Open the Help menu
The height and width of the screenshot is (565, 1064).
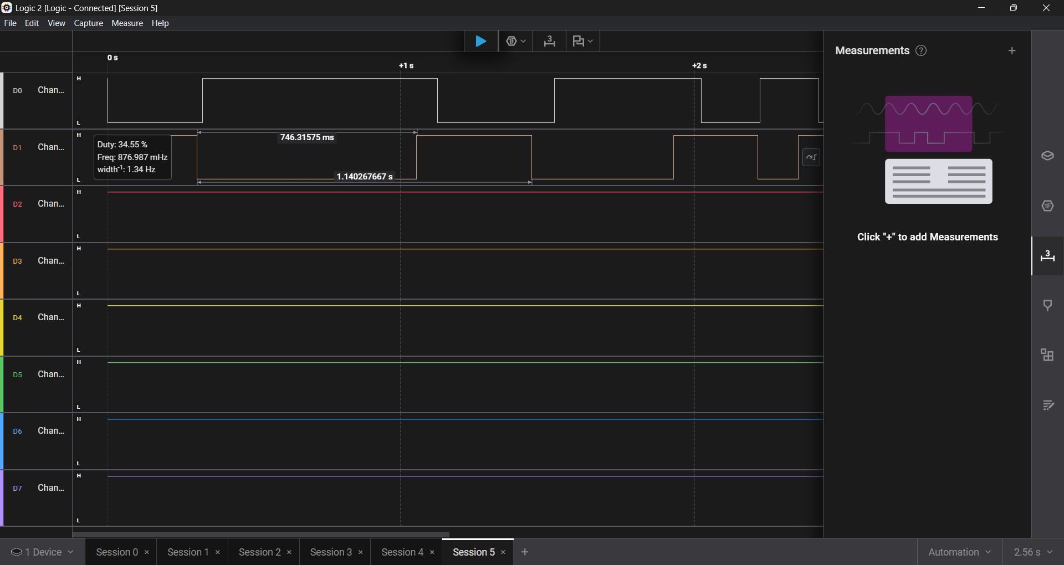click(x=160, y=23)
